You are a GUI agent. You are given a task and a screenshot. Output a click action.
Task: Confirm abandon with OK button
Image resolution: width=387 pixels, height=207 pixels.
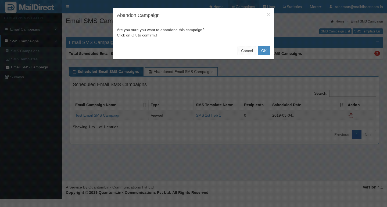click(x=264, y=51)
